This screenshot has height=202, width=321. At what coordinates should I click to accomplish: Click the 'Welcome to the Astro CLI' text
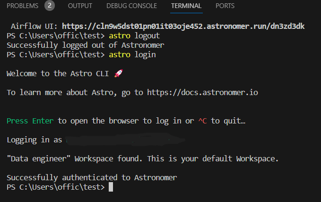pos(58,73)
